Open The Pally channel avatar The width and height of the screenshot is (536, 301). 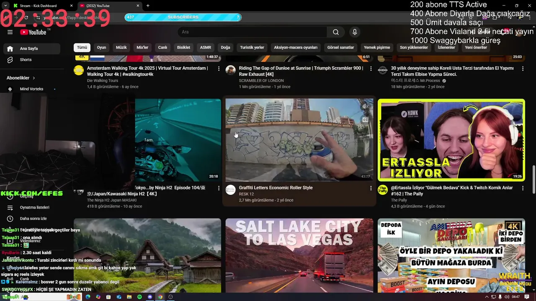click(x=383, y=190)
